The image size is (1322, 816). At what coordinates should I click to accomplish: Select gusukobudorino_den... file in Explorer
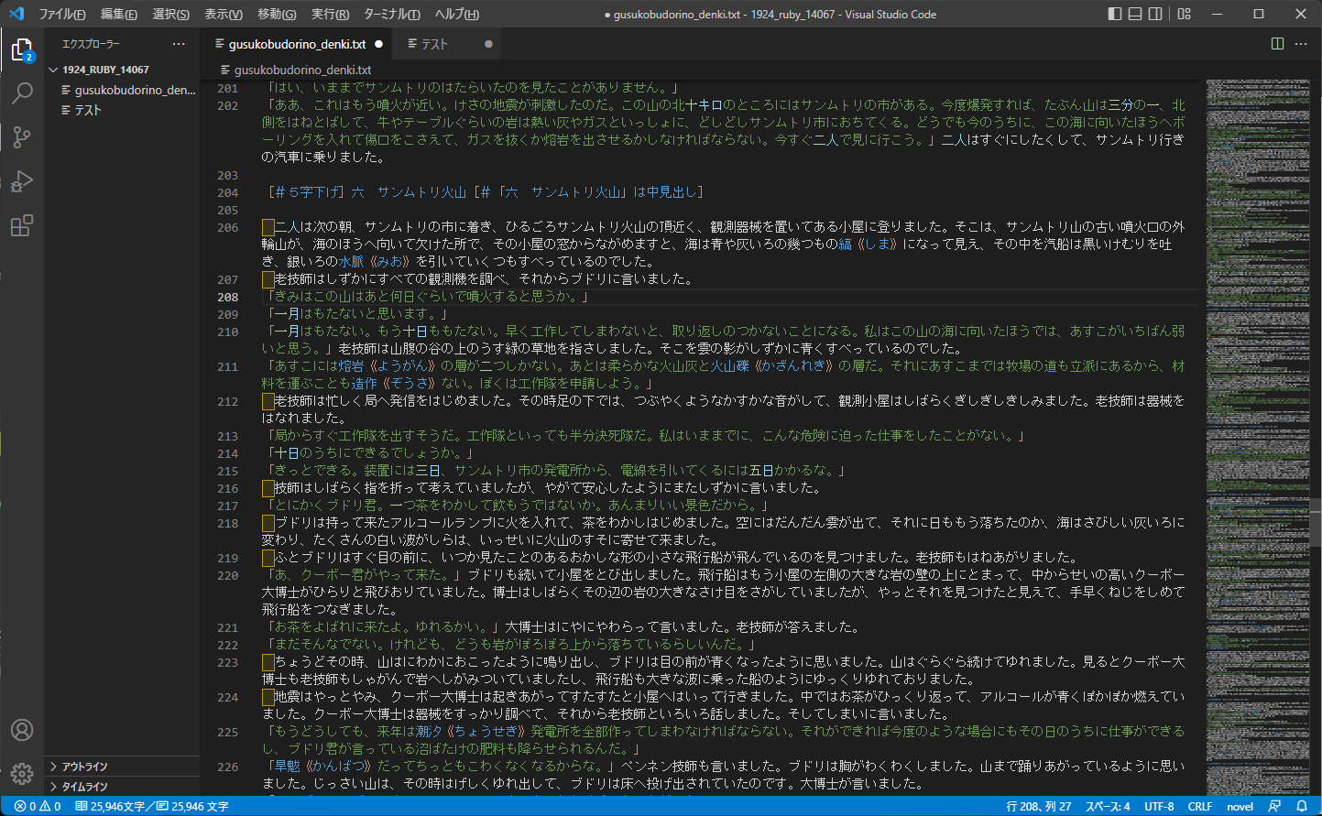pyautogui.click(x=122, y=90)
